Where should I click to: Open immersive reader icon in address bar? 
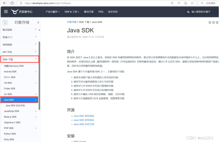[186, 3]
